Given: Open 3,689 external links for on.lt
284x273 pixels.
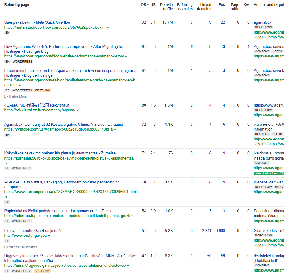Looking at the screenshot, I should (x=220, y=231).
